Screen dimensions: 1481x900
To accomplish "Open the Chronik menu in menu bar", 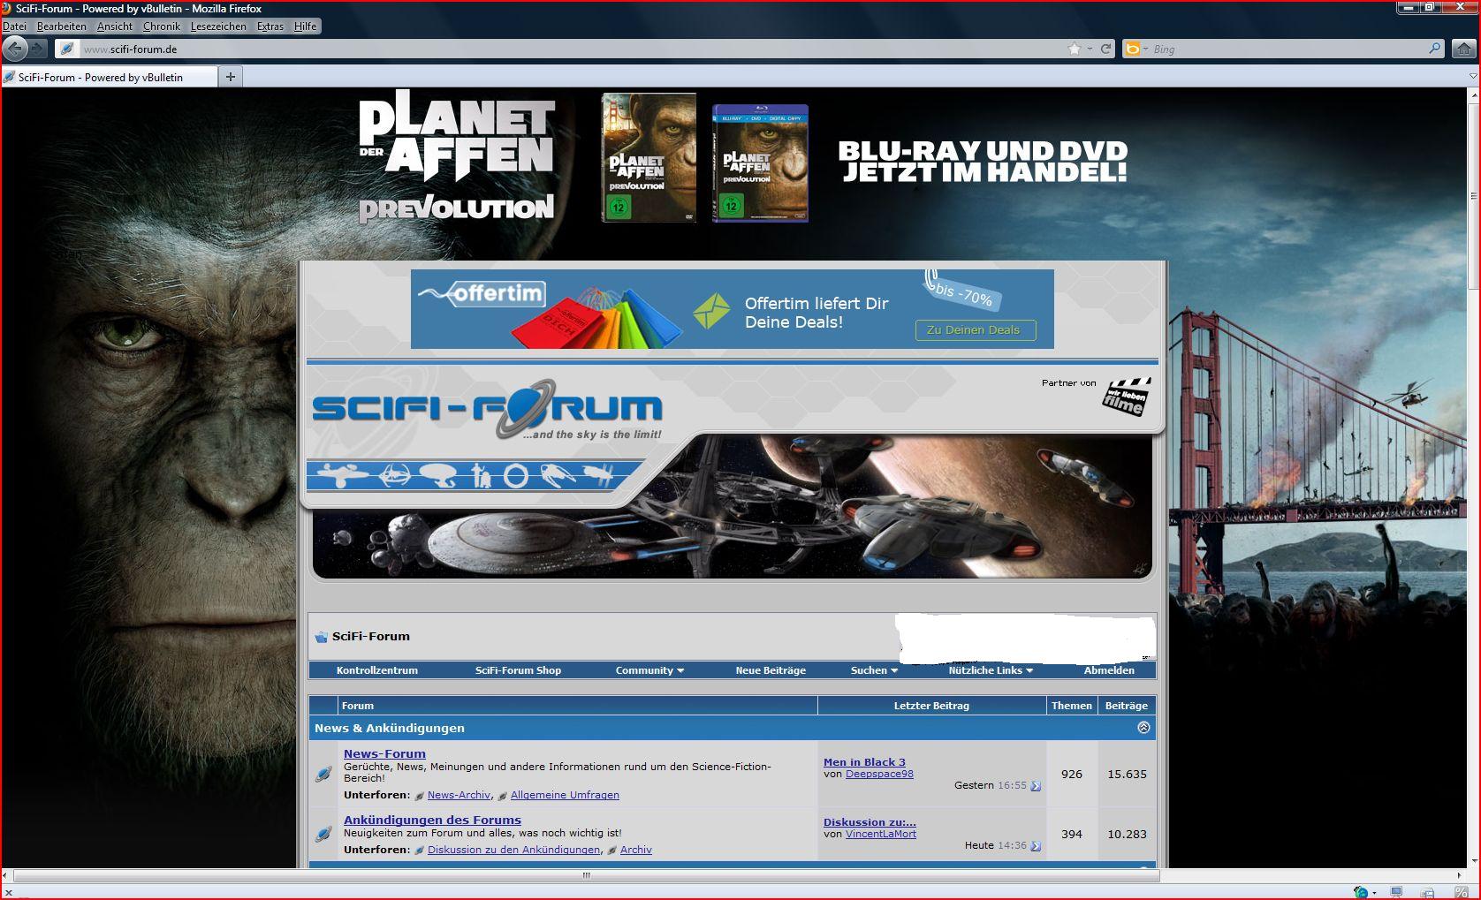I will (161, 26).
